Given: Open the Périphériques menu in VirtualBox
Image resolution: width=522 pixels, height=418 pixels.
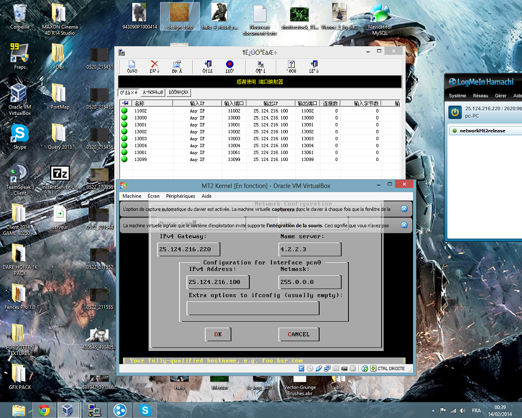Looking at the screenshot, I should [181, 196].
